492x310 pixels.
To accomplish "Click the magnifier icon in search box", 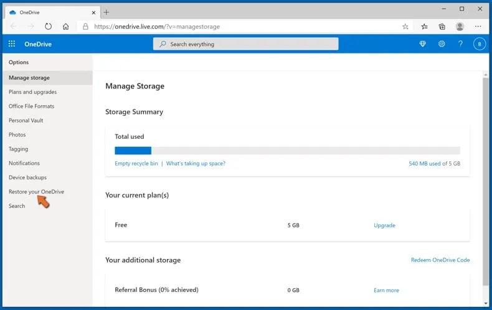I will click(163, 44).
